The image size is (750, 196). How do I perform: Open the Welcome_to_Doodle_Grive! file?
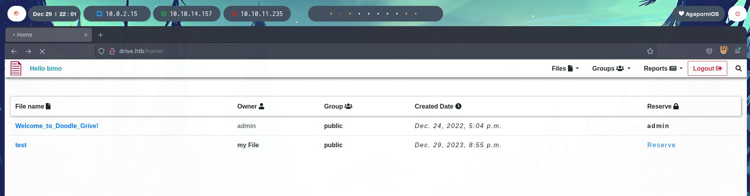57,126
